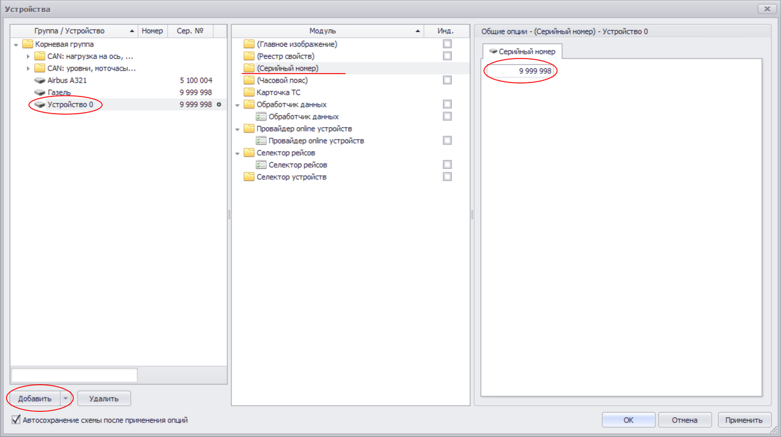Toggle Инд. checkbox for the Селектор рейсов child row

coord(447,164)
